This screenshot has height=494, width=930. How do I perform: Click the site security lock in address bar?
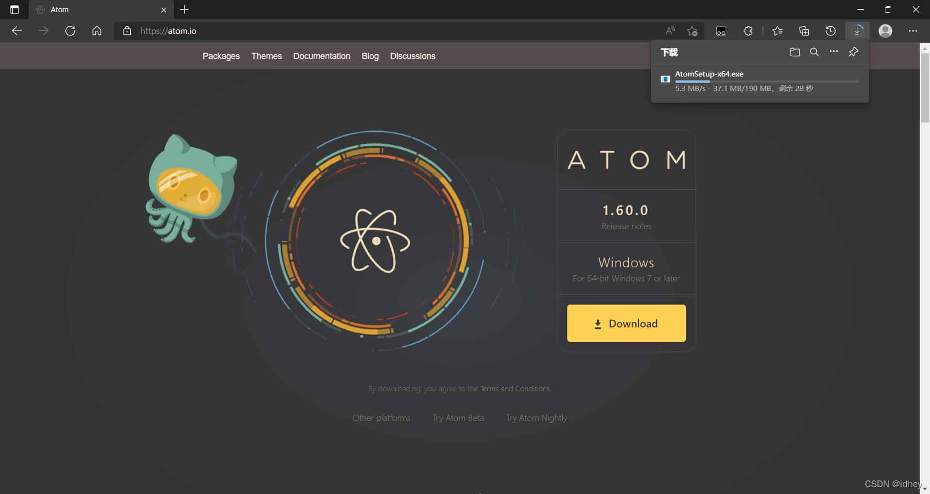(127, 31)
